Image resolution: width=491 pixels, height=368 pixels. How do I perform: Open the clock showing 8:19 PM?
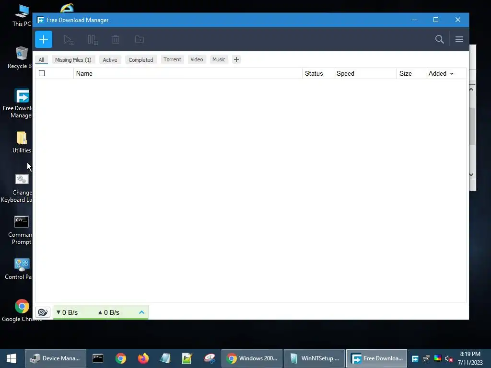[x=470, y=358]
